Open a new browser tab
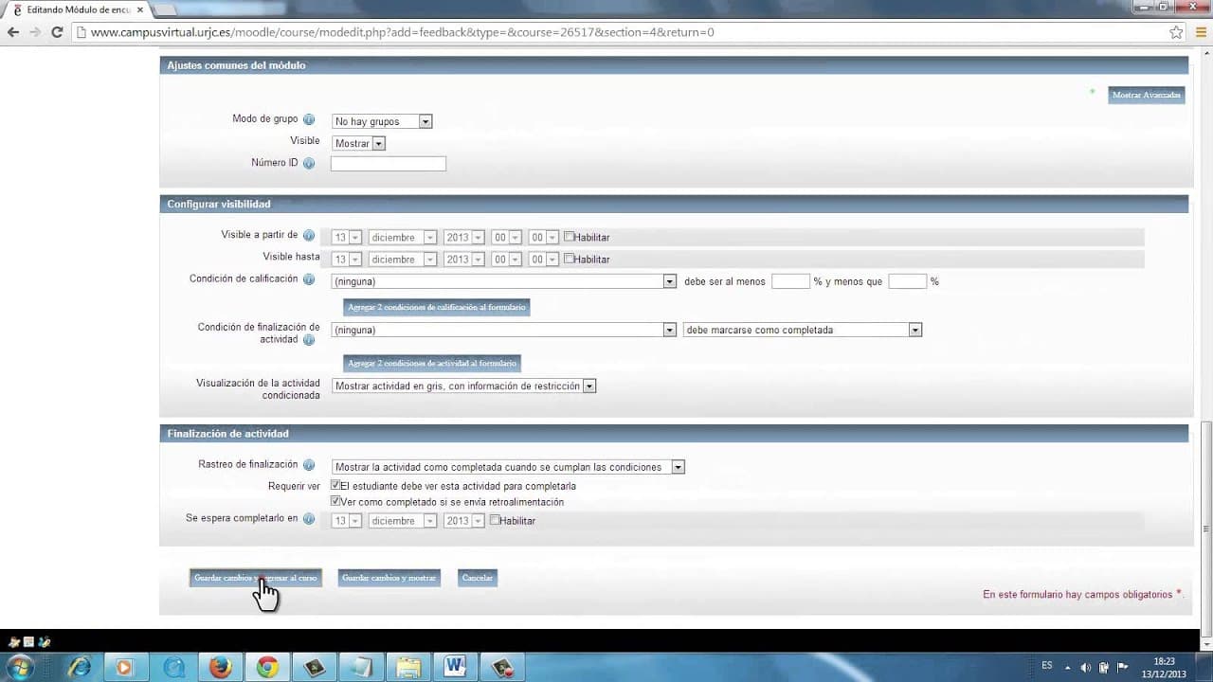 pos(164,9)
